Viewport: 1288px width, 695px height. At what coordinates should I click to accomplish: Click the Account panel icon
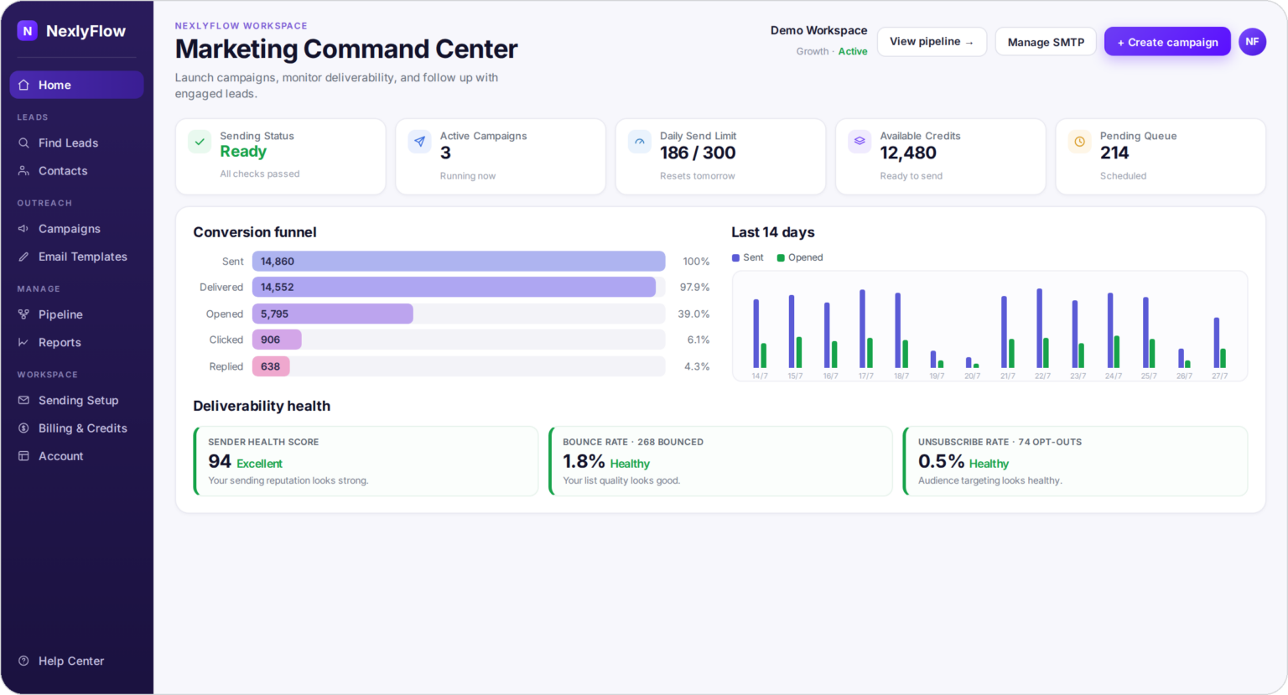[23, 456]
